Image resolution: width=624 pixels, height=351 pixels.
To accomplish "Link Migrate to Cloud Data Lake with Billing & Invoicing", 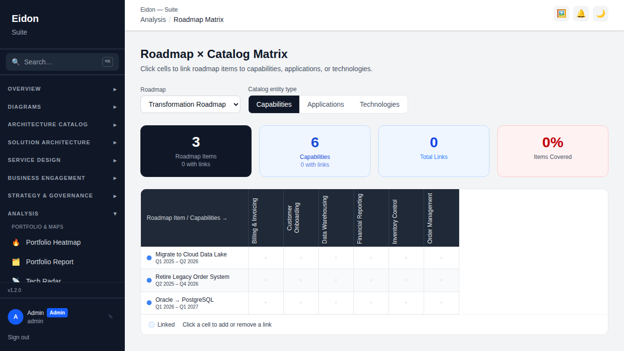I will click(266, 258).
